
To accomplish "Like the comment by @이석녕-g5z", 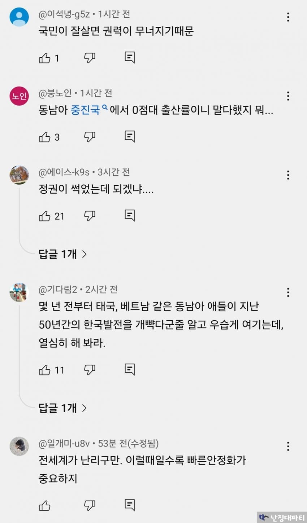I will 45,58.
